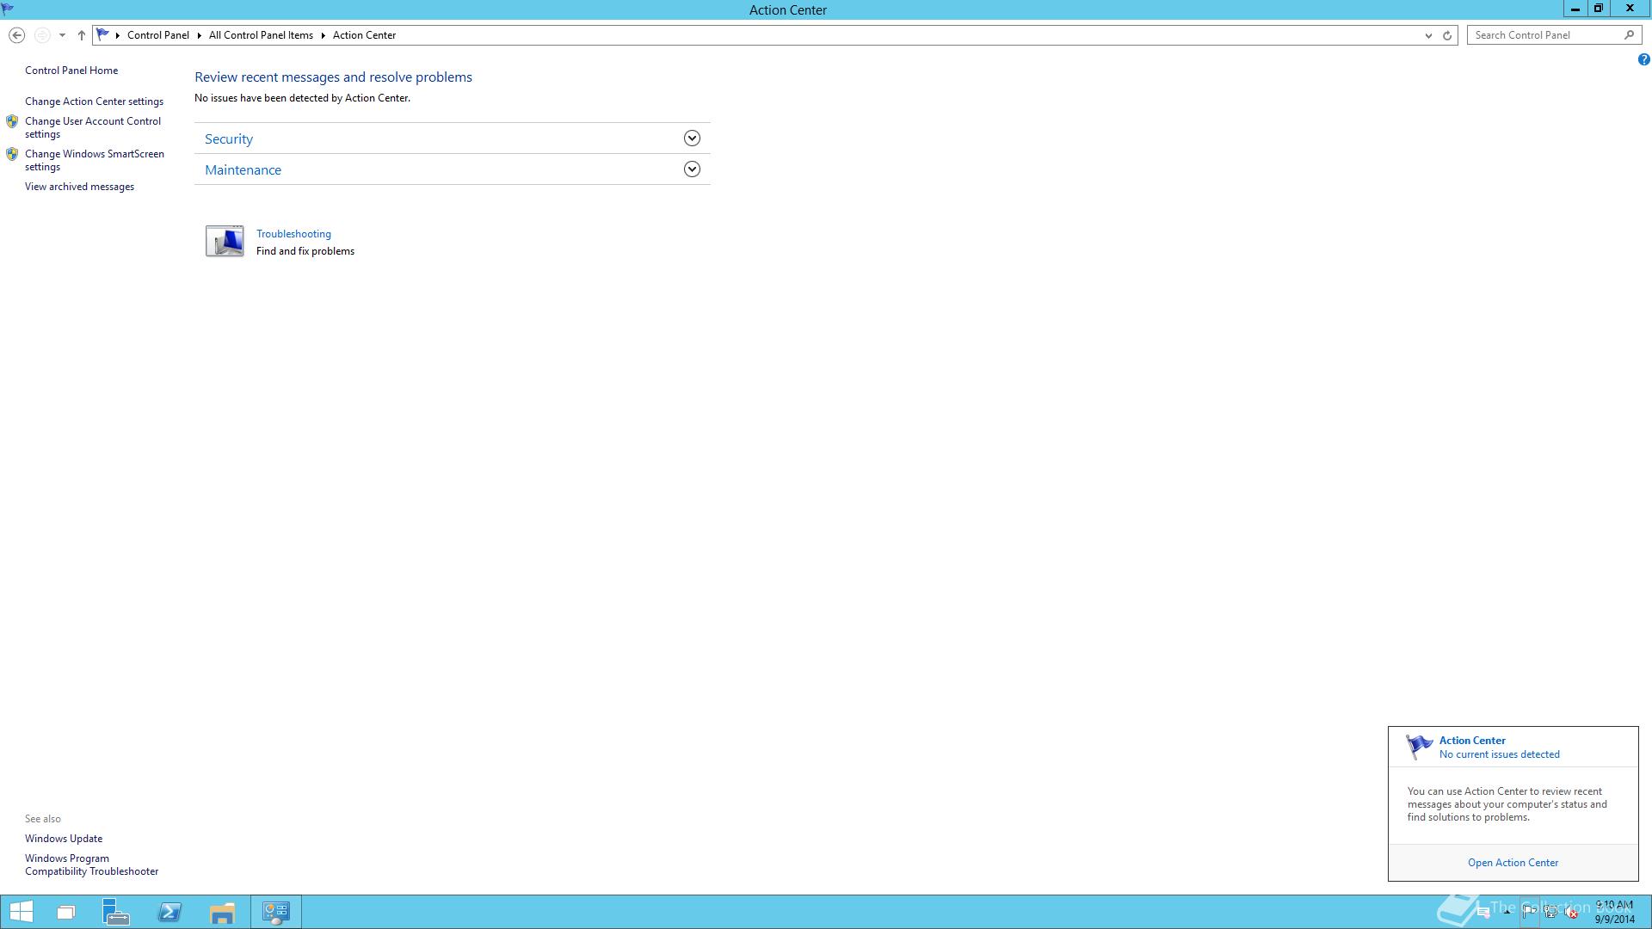Image resolution: width=1652 pixels, height=929 pixels.
Task: Click the Forward navigation arrow
Action: [x=41, y=35]
